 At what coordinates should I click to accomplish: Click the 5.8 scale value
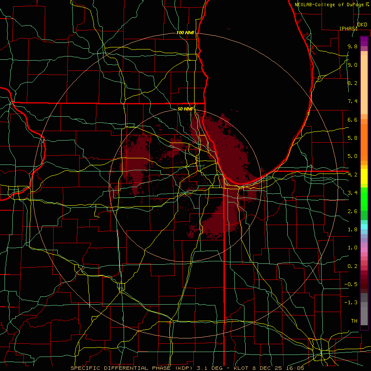coord(352,138)
